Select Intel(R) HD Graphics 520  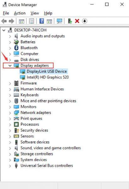point(48,77)
